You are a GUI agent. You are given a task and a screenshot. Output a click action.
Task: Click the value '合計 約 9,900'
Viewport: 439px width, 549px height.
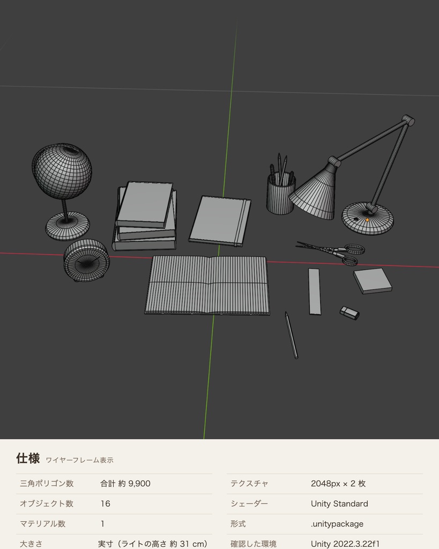(x=125, y=484)
